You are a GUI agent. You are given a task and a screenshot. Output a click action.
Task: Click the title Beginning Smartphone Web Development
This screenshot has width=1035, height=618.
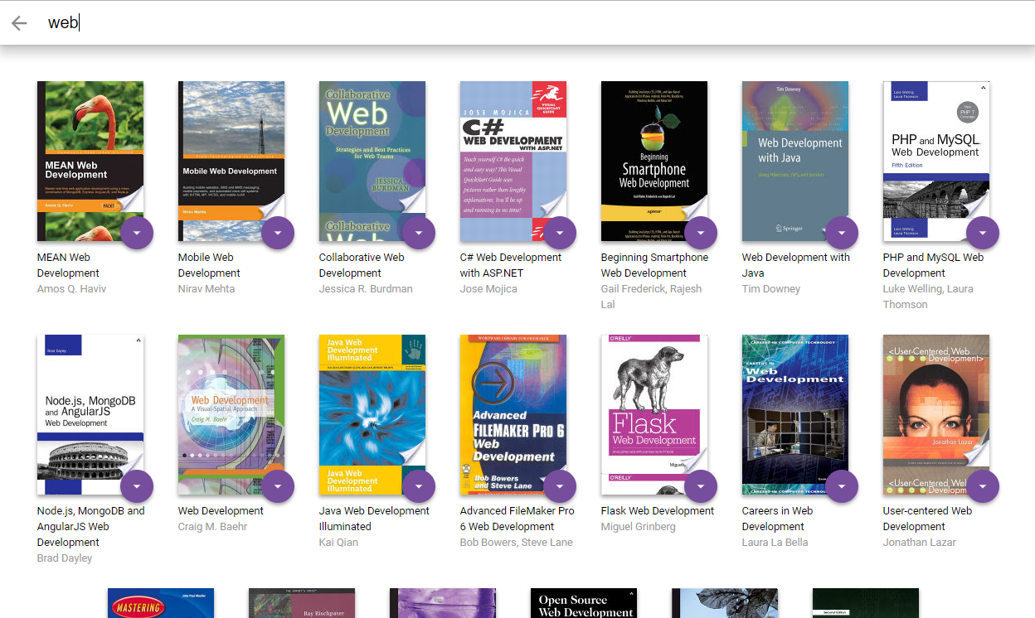pos(654,265)
